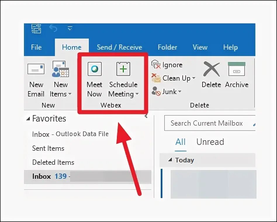Expand the New Items dropdown arrow

click(x=70, y=94)
